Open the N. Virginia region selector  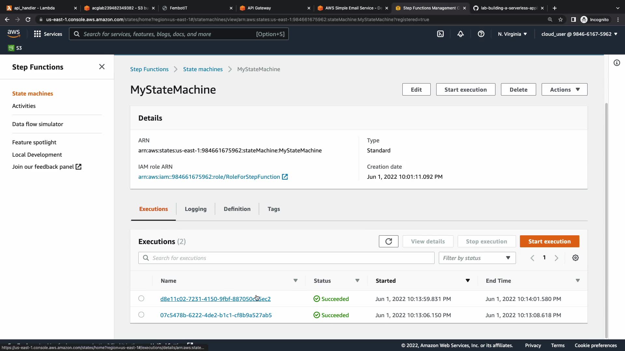pyautogui.click(x=512, y=34)
